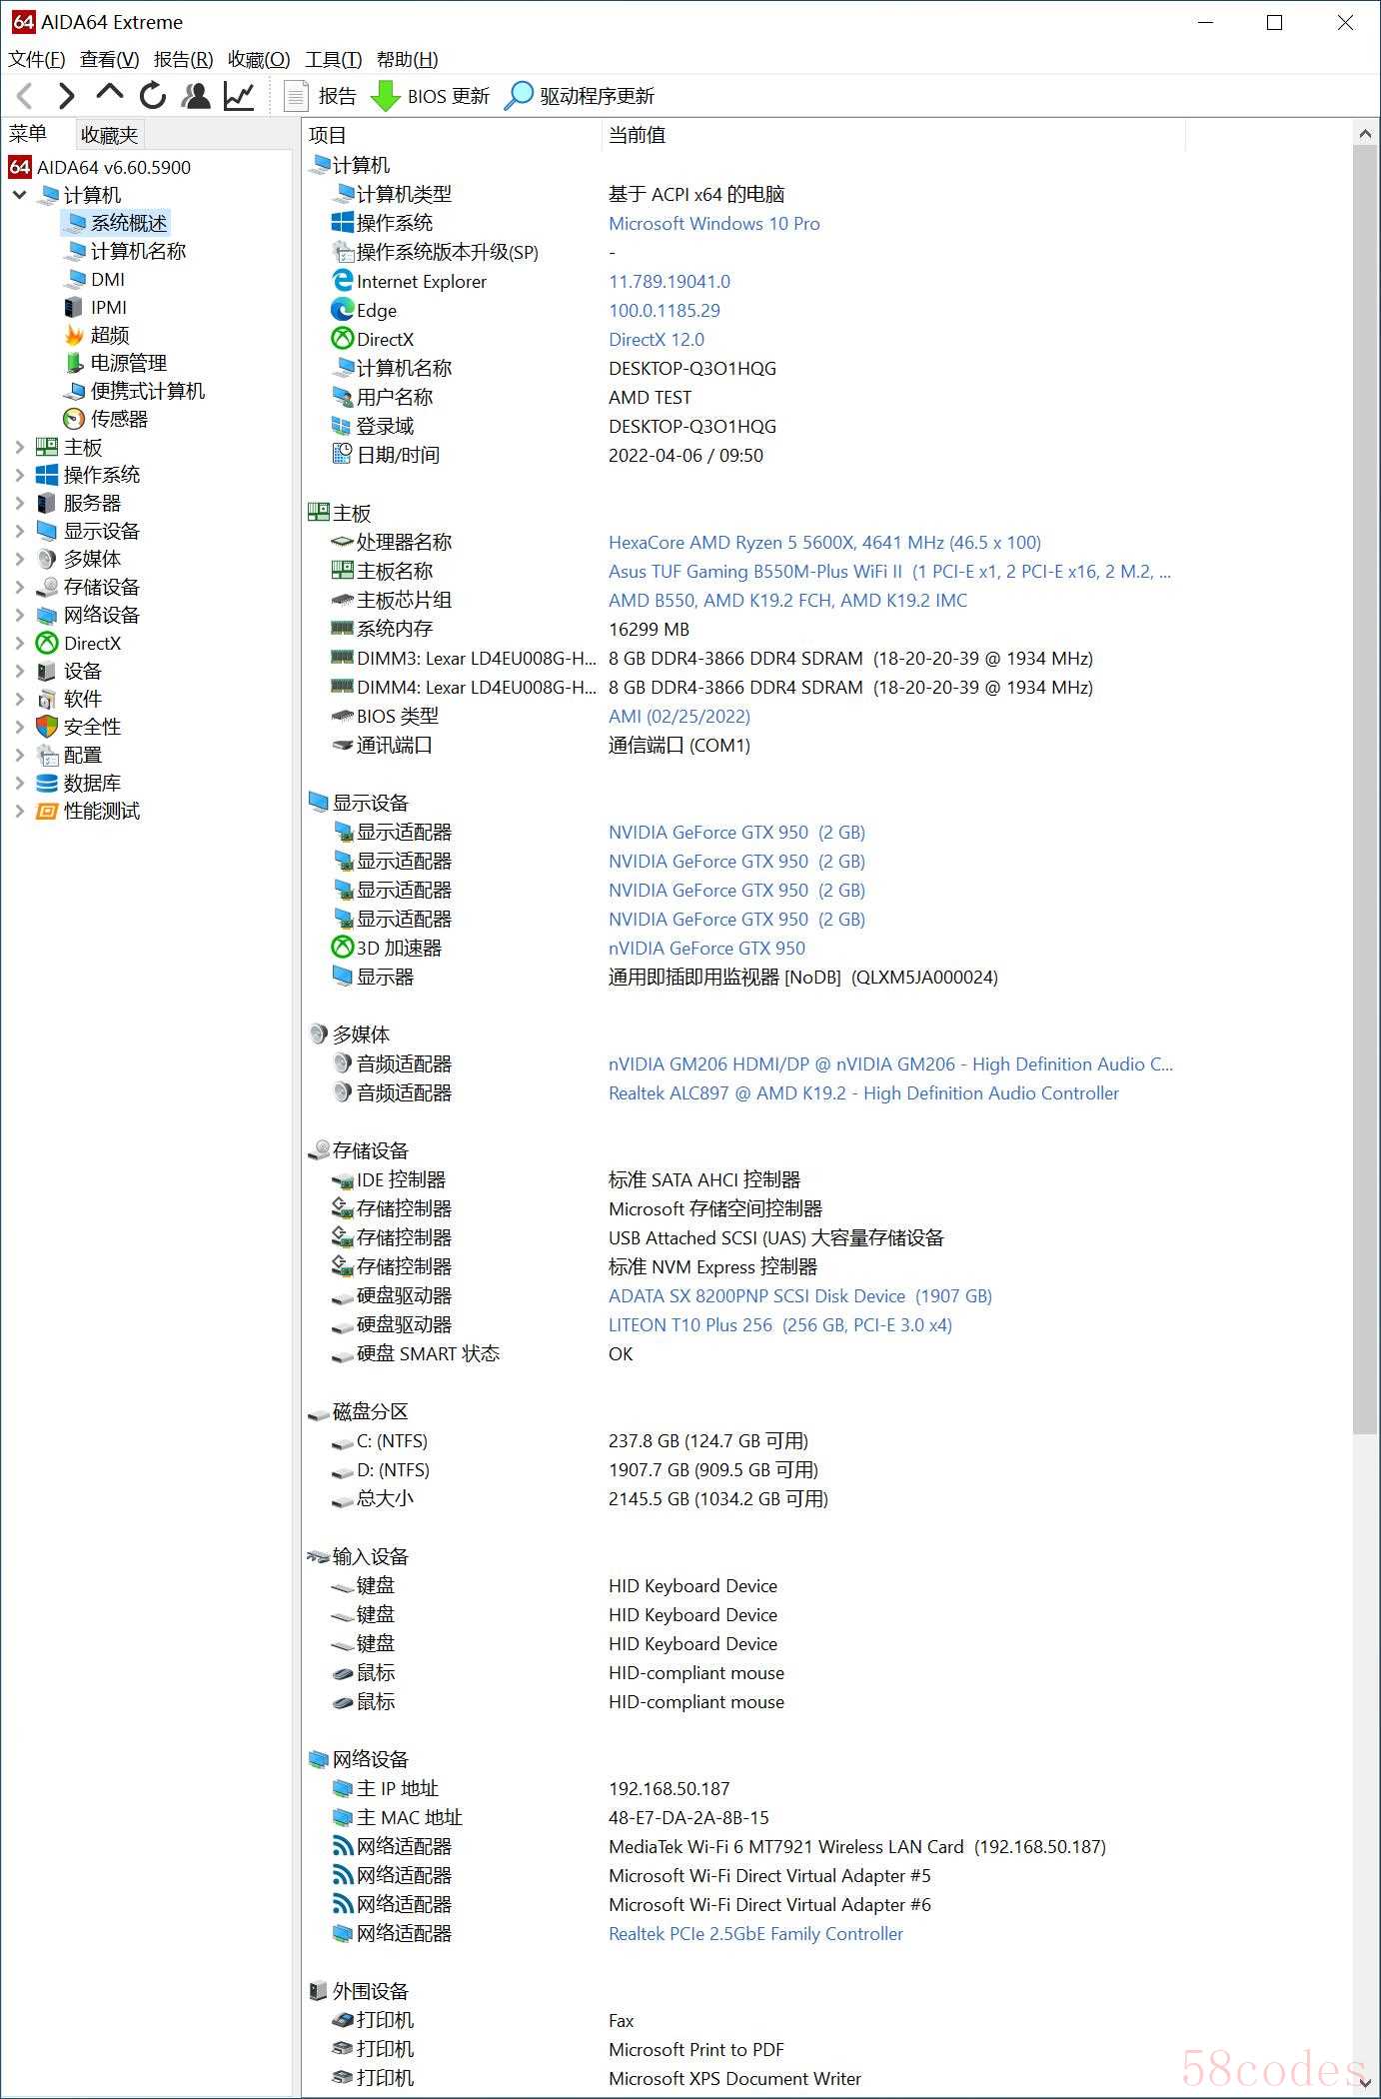Screen dimensions: 1381x2099
Task: Click LITEON T10 Plus 256 link
Action: (779, 1325)
